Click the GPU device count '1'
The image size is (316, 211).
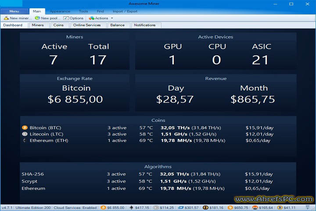(x=172, y=60)
